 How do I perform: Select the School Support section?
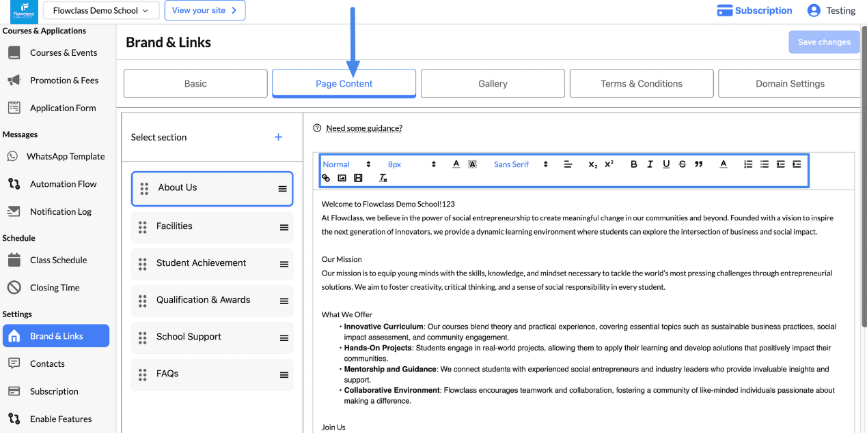(212, 338)
